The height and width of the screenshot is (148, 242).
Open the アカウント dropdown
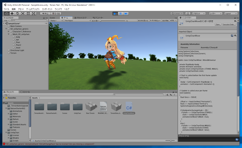click(199, 13)
